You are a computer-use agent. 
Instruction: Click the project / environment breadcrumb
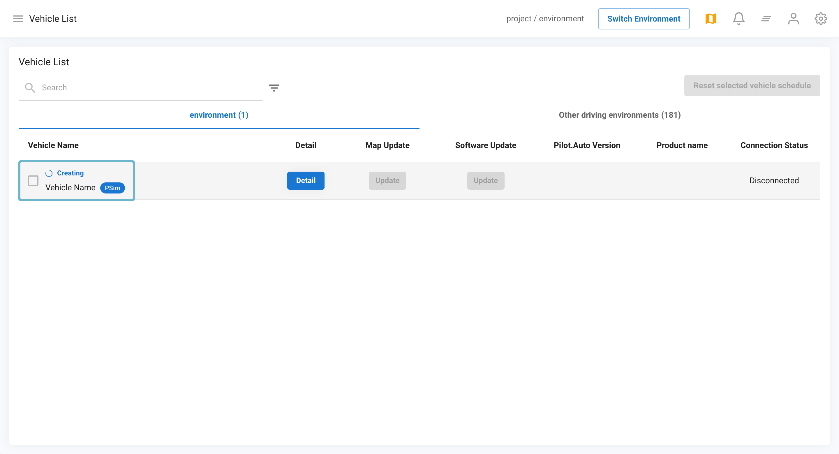click(545, 19)
